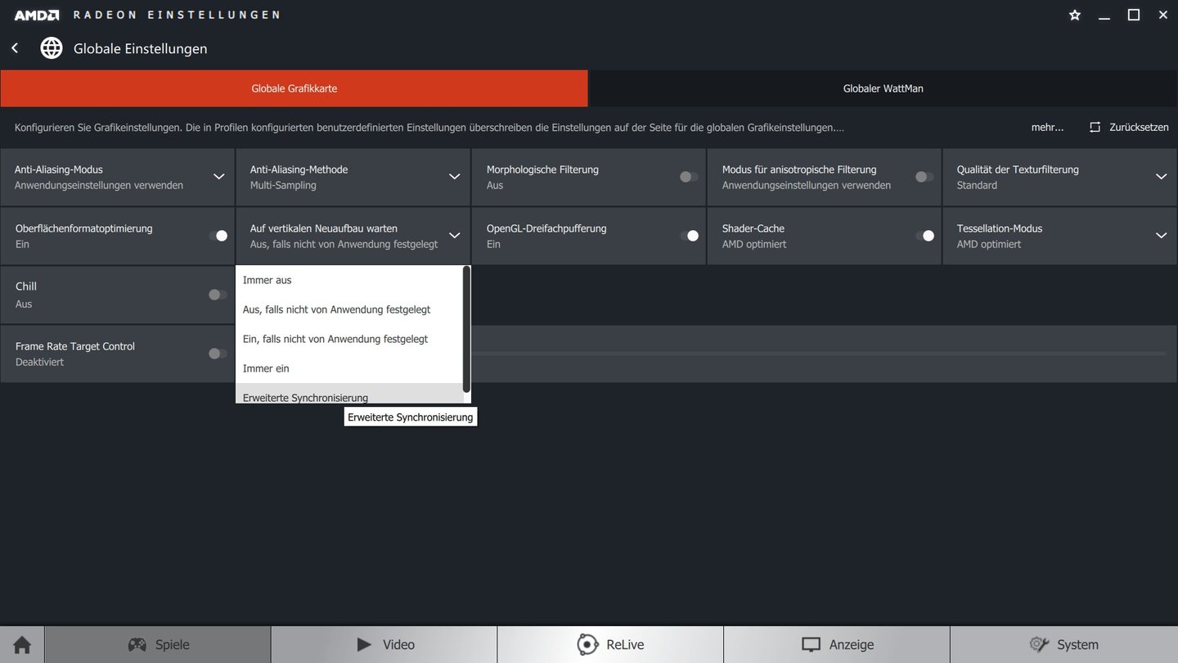Enable the Chill feature toggle
Screen dimensions: 1178x663
point(217,294)
